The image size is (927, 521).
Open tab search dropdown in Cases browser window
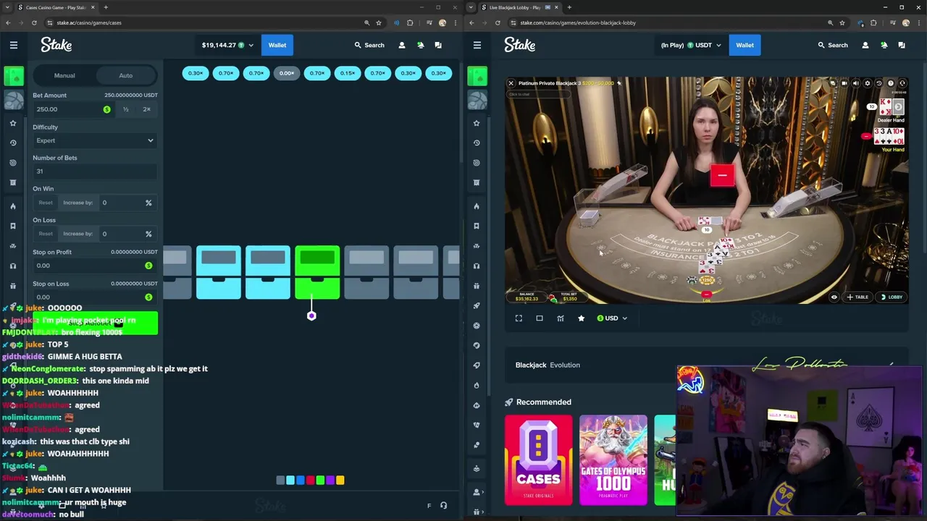point(8,7)
